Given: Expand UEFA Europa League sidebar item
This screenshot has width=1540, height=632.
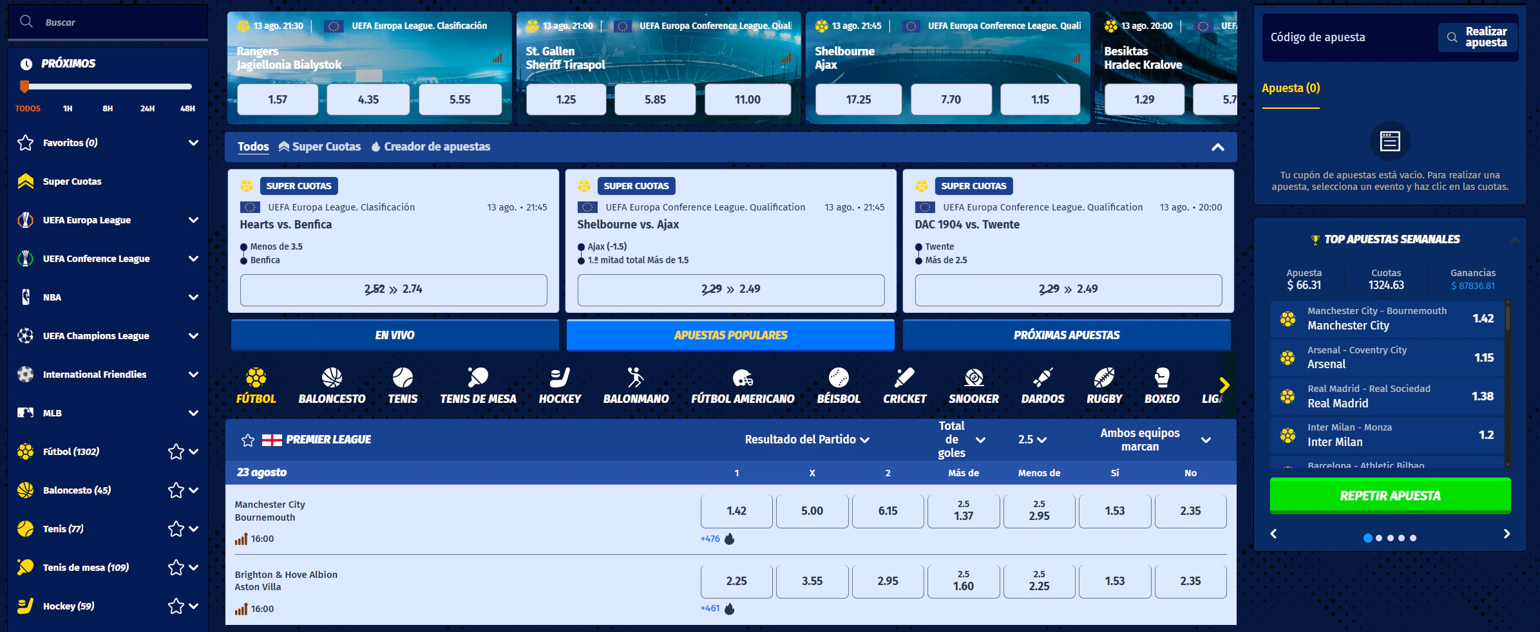Looking at the screenshot, I should point(193,220).
